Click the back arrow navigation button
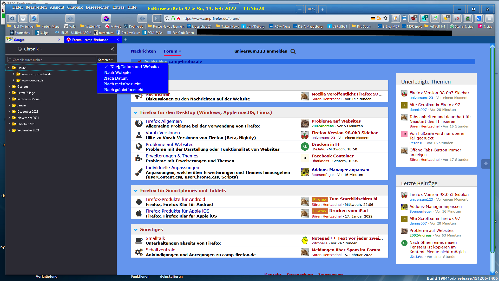The height and width of the screenshot is (281, 499). tap(70, 18)
